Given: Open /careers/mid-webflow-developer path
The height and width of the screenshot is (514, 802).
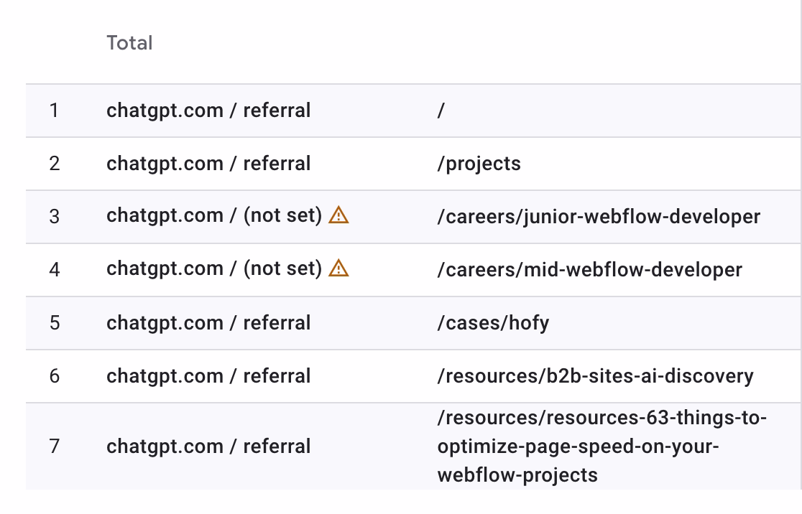Looking at the screenshot, I should click(x=589, y=270).
